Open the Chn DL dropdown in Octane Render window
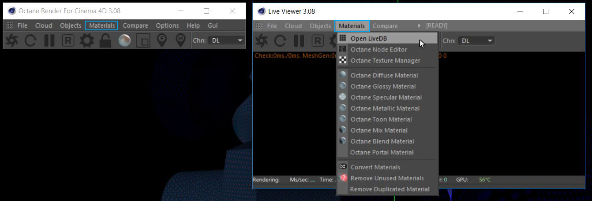The image size is (592, 201). 226,40
